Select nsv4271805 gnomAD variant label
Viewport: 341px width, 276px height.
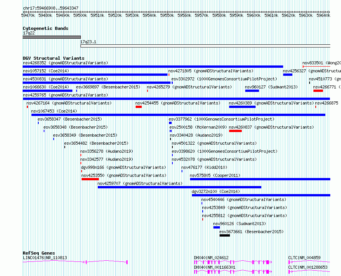click(211, 71)
